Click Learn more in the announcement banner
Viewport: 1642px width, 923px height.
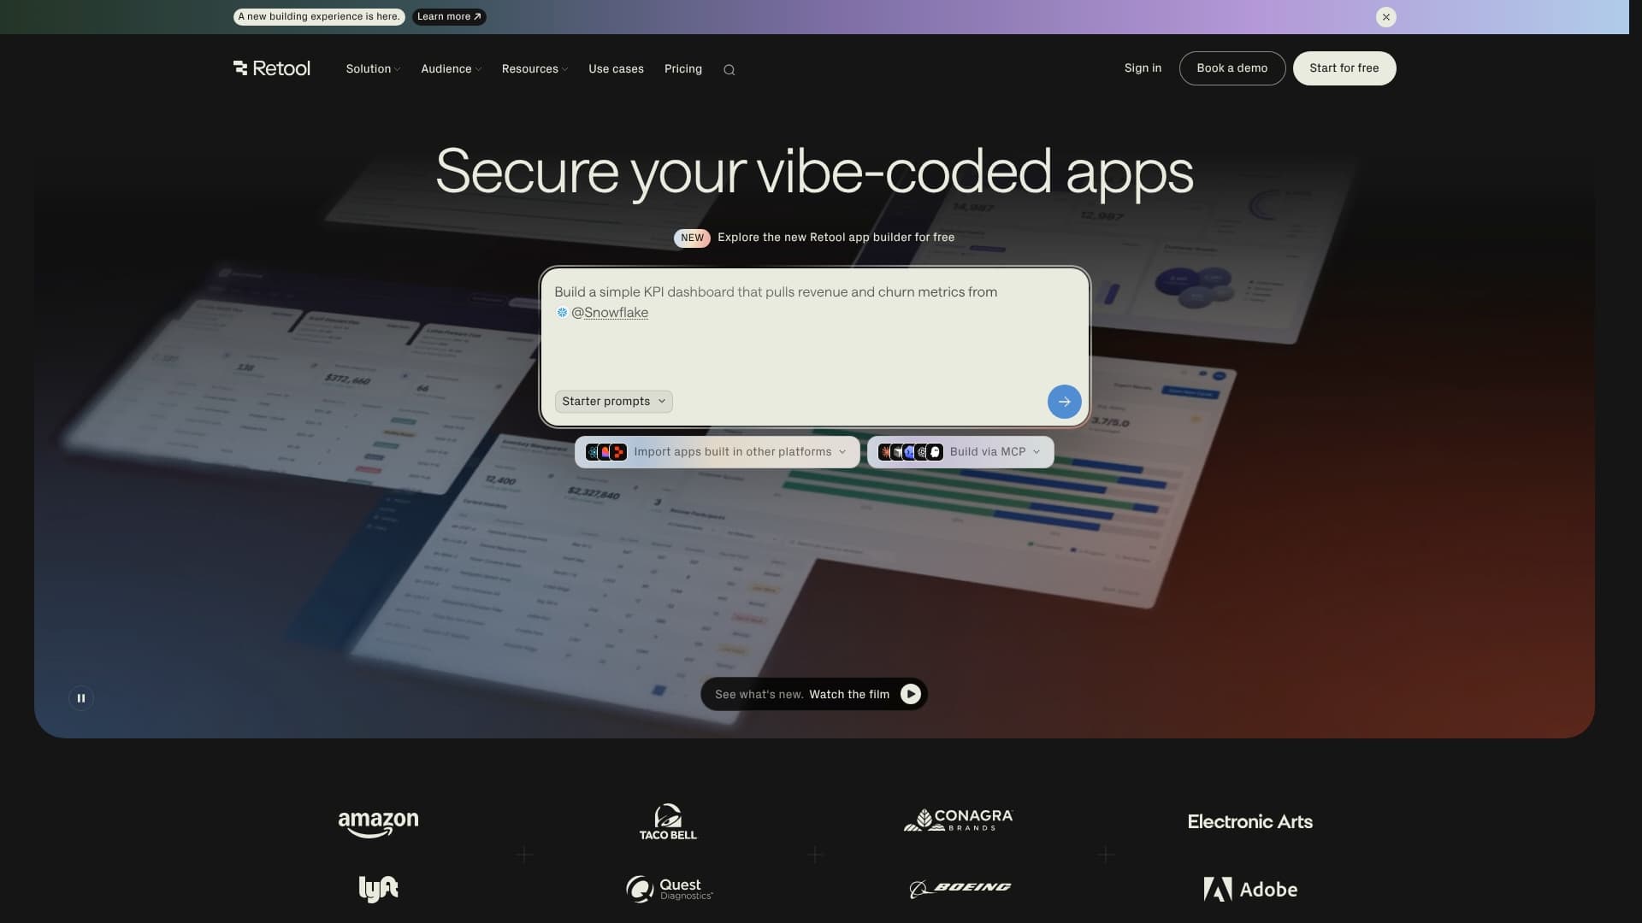coord(449,17)
